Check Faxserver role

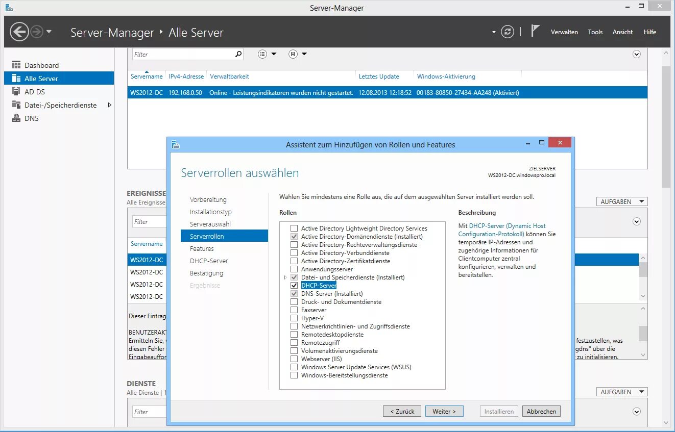click(x=294, y=310)
